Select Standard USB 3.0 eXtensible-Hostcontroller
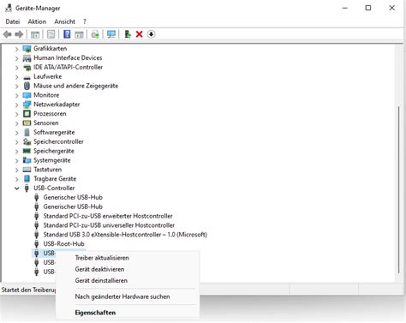 point(125,235)
